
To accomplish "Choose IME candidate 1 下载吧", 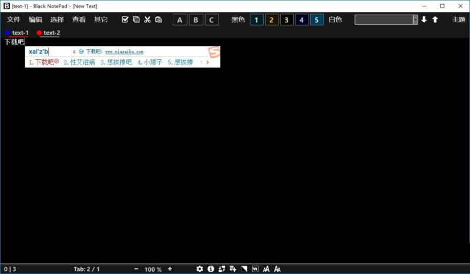I will point(43,62).
